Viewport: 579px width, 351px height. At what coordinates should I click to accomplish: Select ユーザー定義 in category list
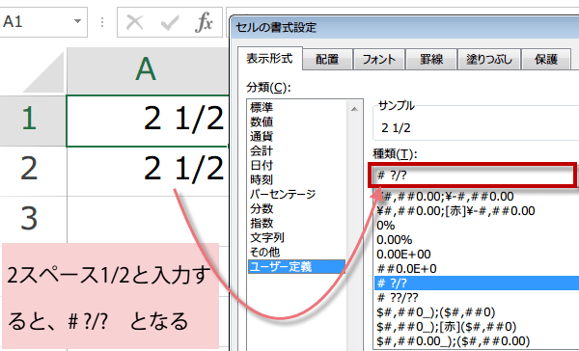tap(297, 266)
